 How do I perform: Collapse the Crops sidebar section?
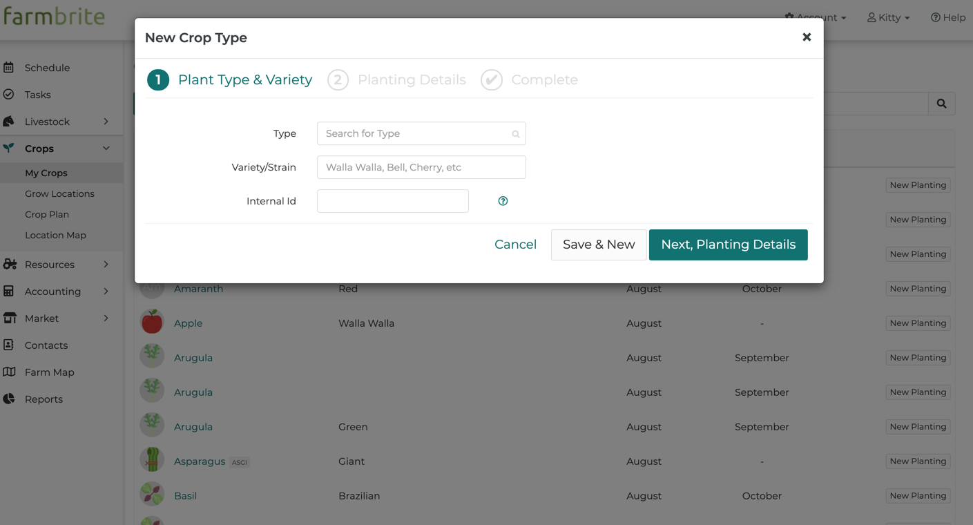(x=106, y=149)
